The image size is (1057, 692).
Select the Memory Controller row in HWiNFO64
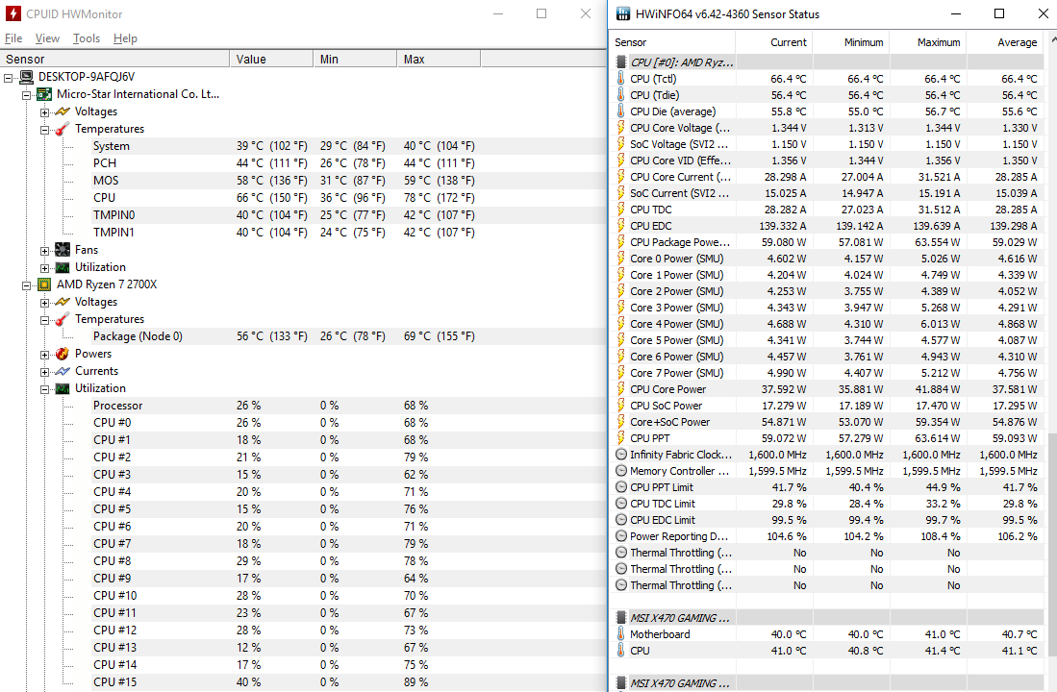click(x=827, y=470)
